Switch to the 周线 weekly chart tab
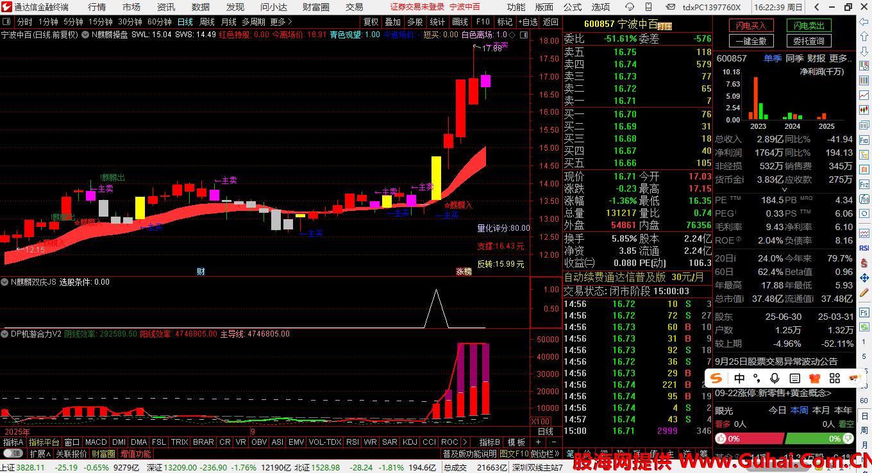The height and width of the screenshot is (473, 872). (x=206, y=22)
